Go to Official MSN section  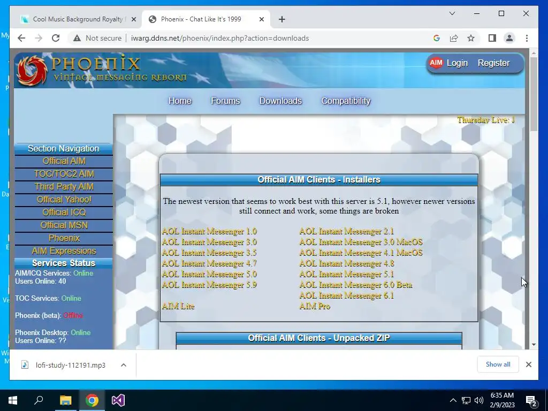point(64,225)
